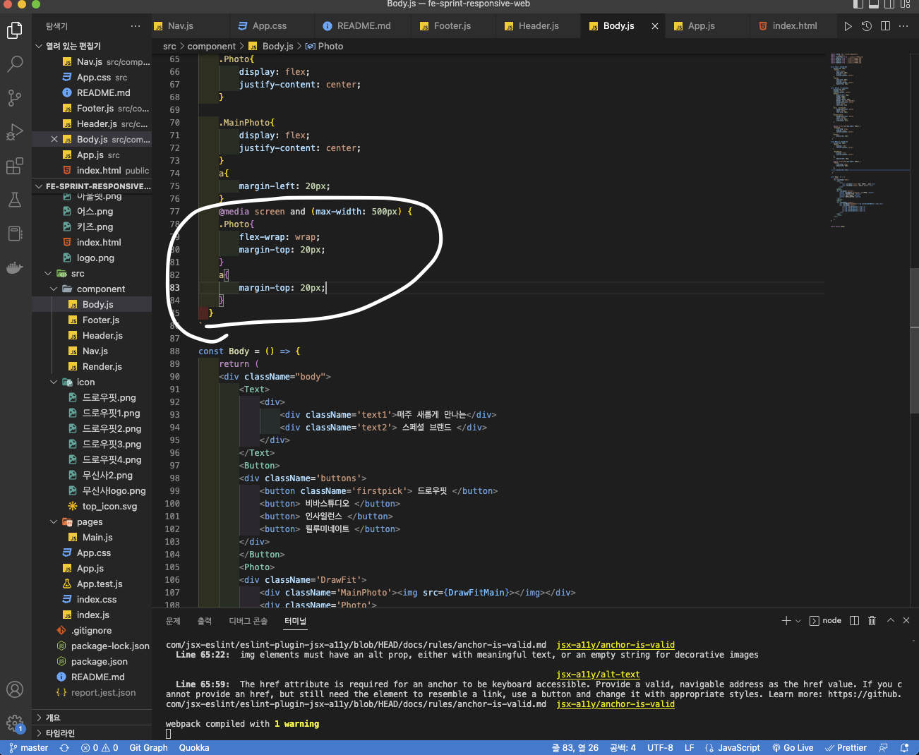The width and height of the screenshot is (919, 755).
Task: Close the Body.js editor tab
Action: click(655, 26)
